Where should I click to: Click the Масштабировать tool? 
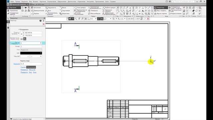point(95,13)
